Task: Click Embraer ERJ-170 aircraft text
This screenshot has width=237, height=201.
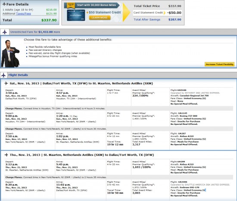Action: coord(190,187)
